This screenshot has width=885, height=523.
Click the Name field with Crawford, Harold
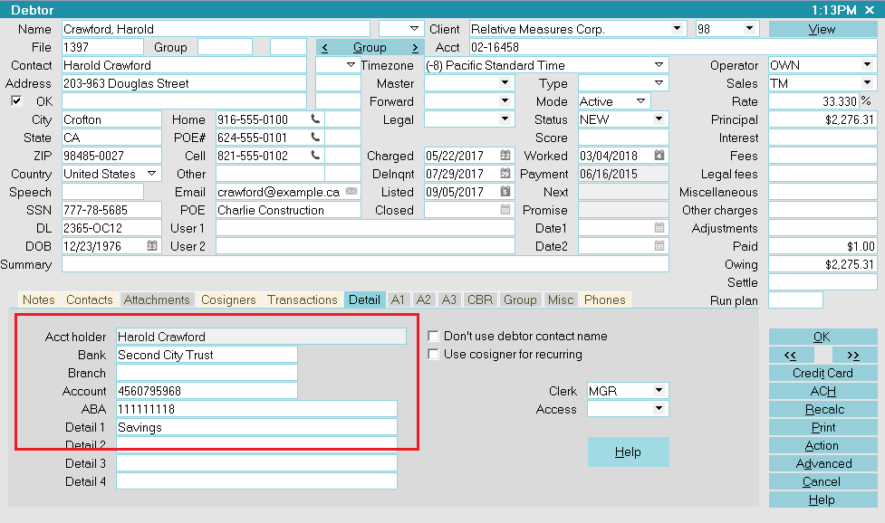[216, 29]
